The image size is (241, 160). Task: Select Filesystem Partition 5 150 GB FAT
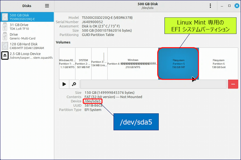(178, 63)
